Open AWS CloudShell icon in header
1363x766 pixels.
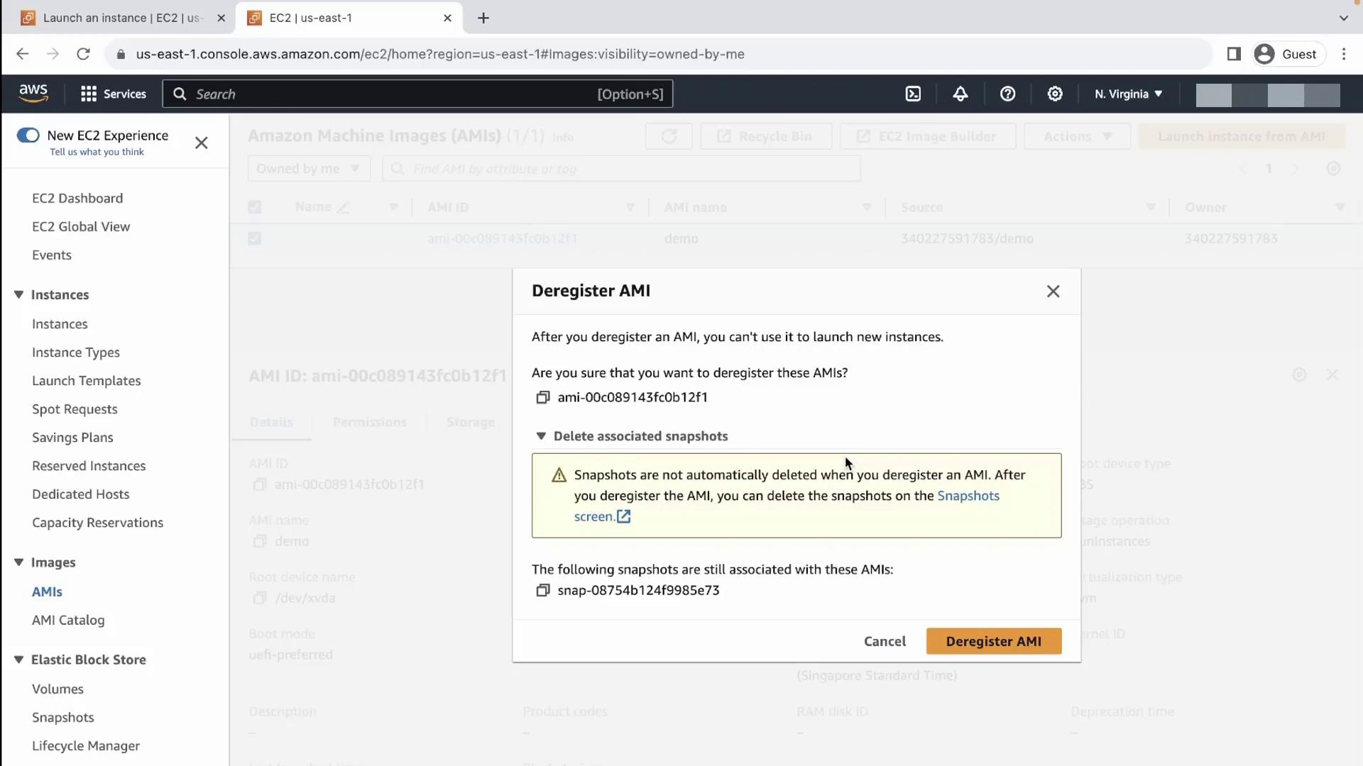click(913, 94)
